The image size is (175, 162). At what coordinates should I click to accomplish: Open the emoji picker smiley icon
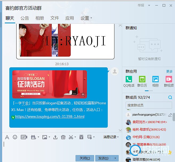pos(15,137)
